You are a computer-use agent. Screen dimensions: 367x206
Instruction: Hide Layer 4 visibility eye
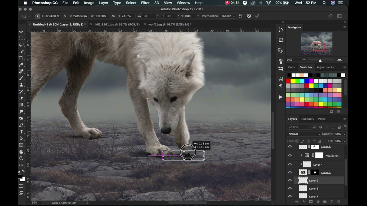(290, 165)
